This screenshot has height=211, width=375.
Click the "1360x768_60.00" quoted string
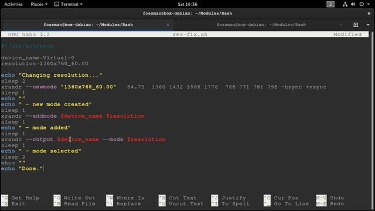[88, 87]
